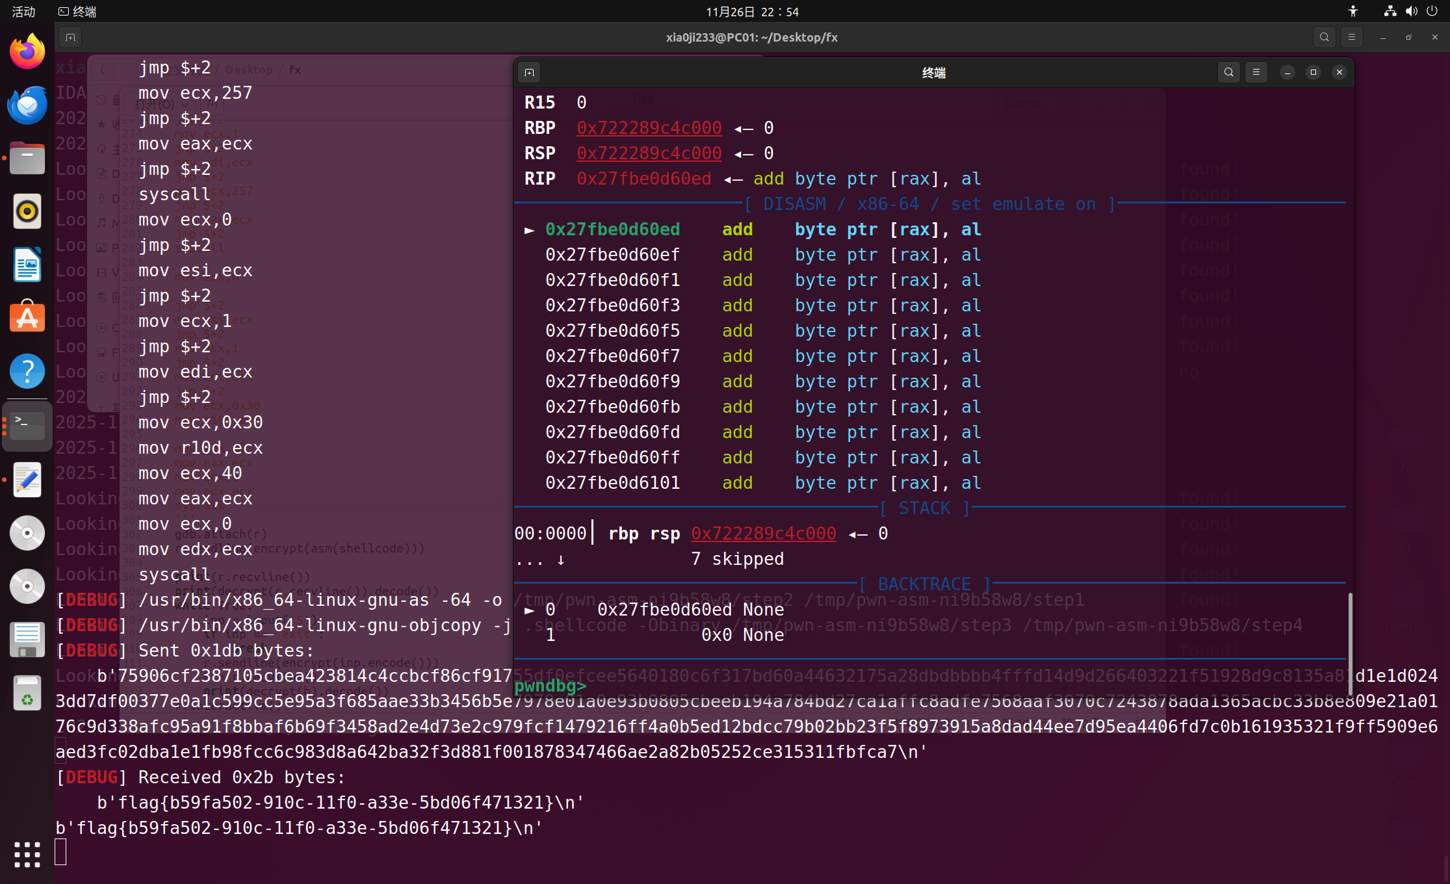Click RBP address link 0x722289c4c000
The image size is (1450, 884).
649,128
